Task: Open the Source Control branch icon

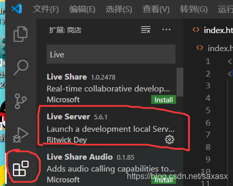Action: [21, 101]
